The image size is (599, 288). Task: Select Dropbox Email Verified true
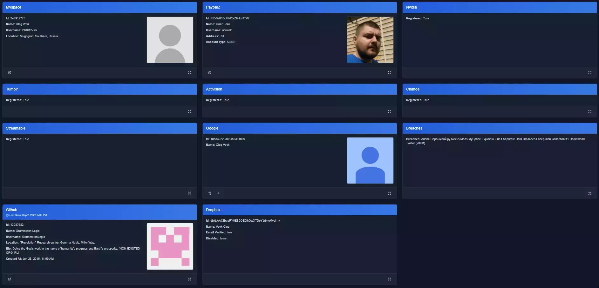[219, 232]
